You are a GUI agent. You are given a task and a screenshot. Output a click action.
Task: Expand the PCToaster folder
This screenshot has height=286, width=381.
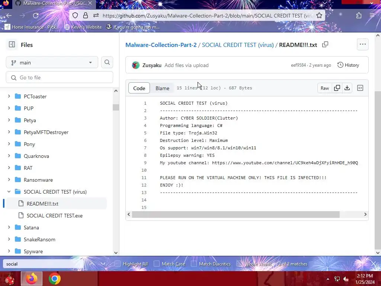click(9, 96)
